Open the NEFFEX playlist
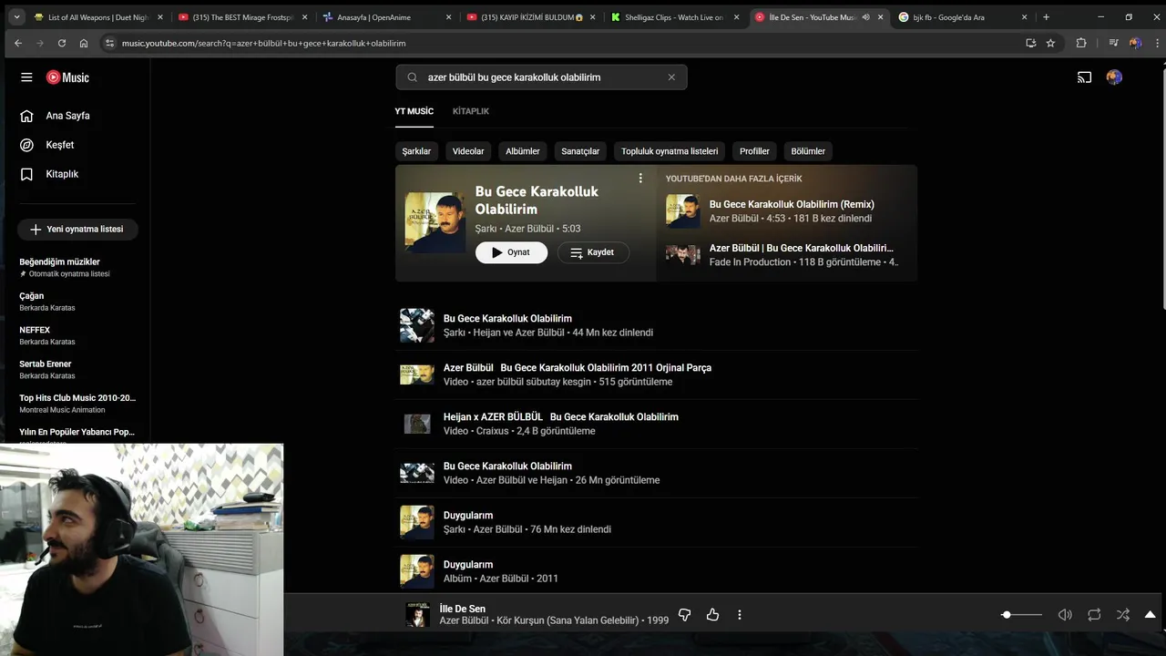This screenshot has width=1166, height=656. (77, 335)
